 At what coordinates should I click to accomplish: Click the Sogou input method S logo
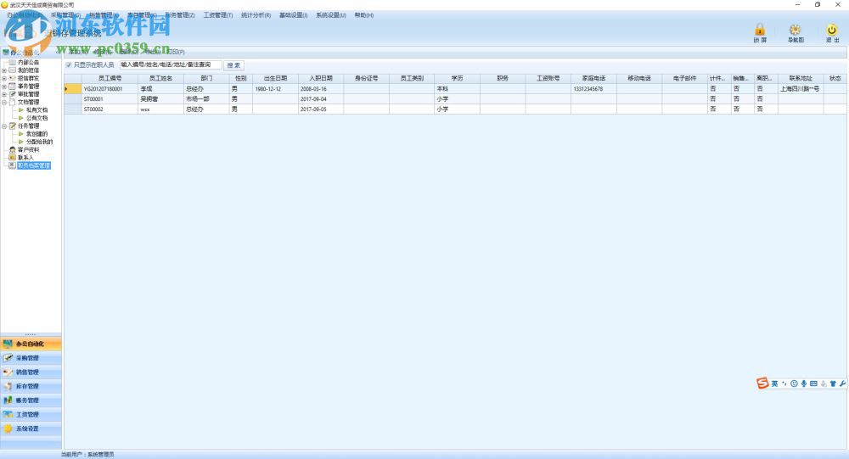pos(762,383)
